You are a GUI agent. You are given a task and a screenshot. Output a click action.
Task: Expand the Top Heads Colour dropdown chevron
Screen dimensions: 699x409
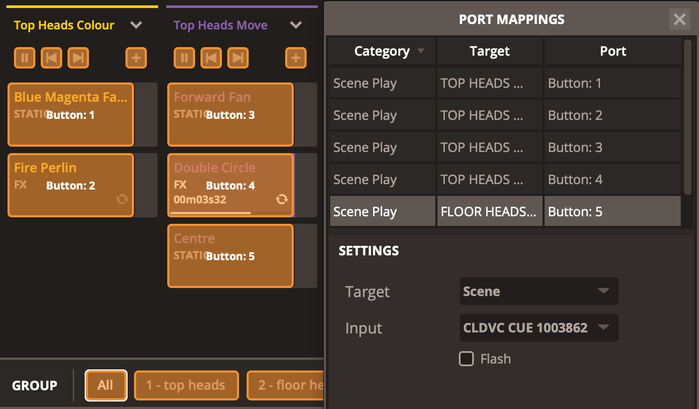point(136,25)
